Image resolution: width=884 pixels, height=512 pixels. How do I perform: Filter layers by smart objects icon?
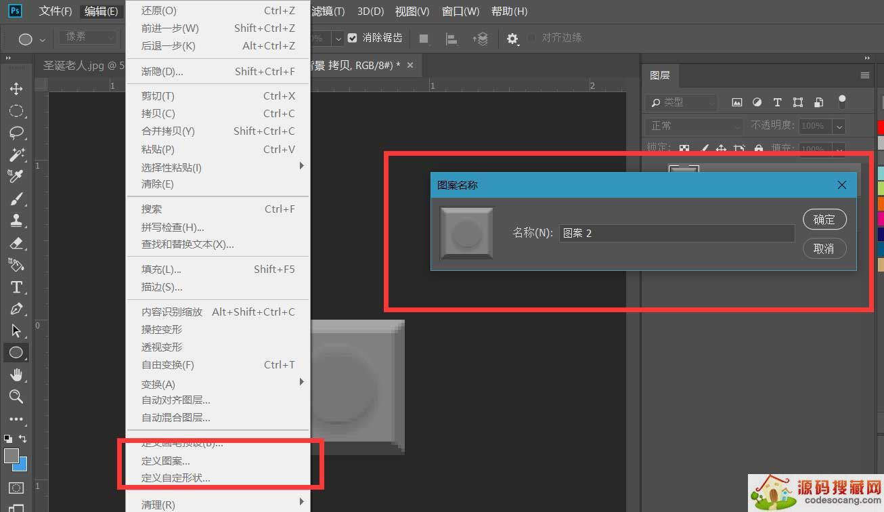(x=818, y=102)
